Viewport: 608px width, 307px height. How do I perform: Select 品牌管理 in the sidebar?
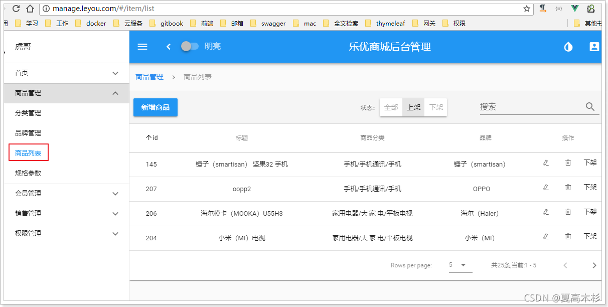28,133
